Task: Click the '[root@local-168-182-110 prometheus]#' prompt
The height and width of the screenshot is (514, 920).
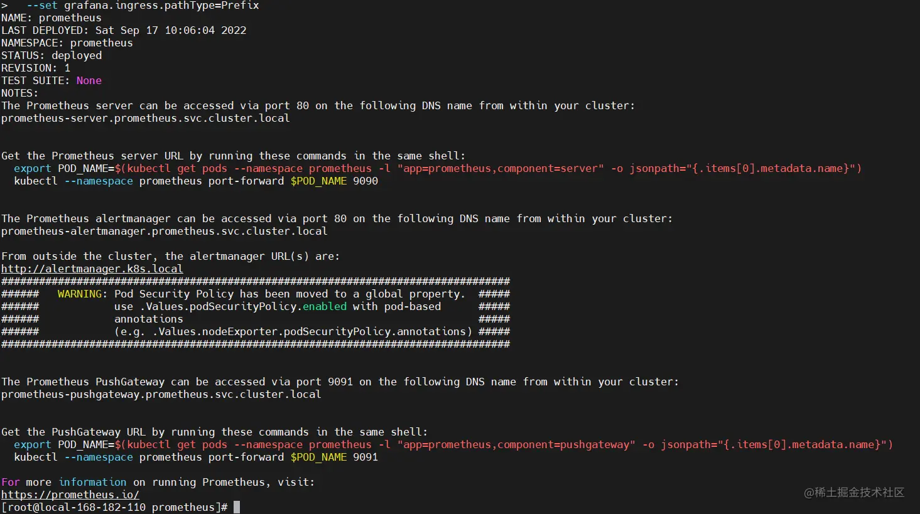Action: [114, 507]
